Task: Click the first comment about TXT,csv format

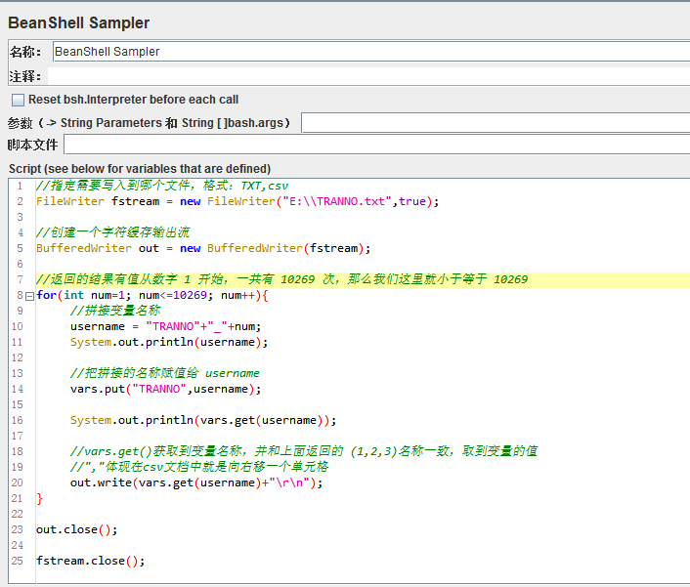Action: (x=162, y=186)
